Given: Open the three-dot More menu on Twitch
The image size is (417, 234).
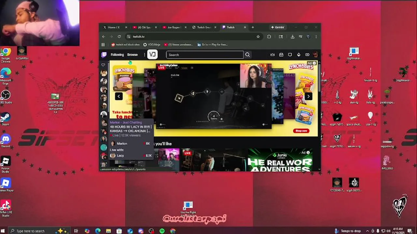Looking at the screenshot, I should 144,55.
